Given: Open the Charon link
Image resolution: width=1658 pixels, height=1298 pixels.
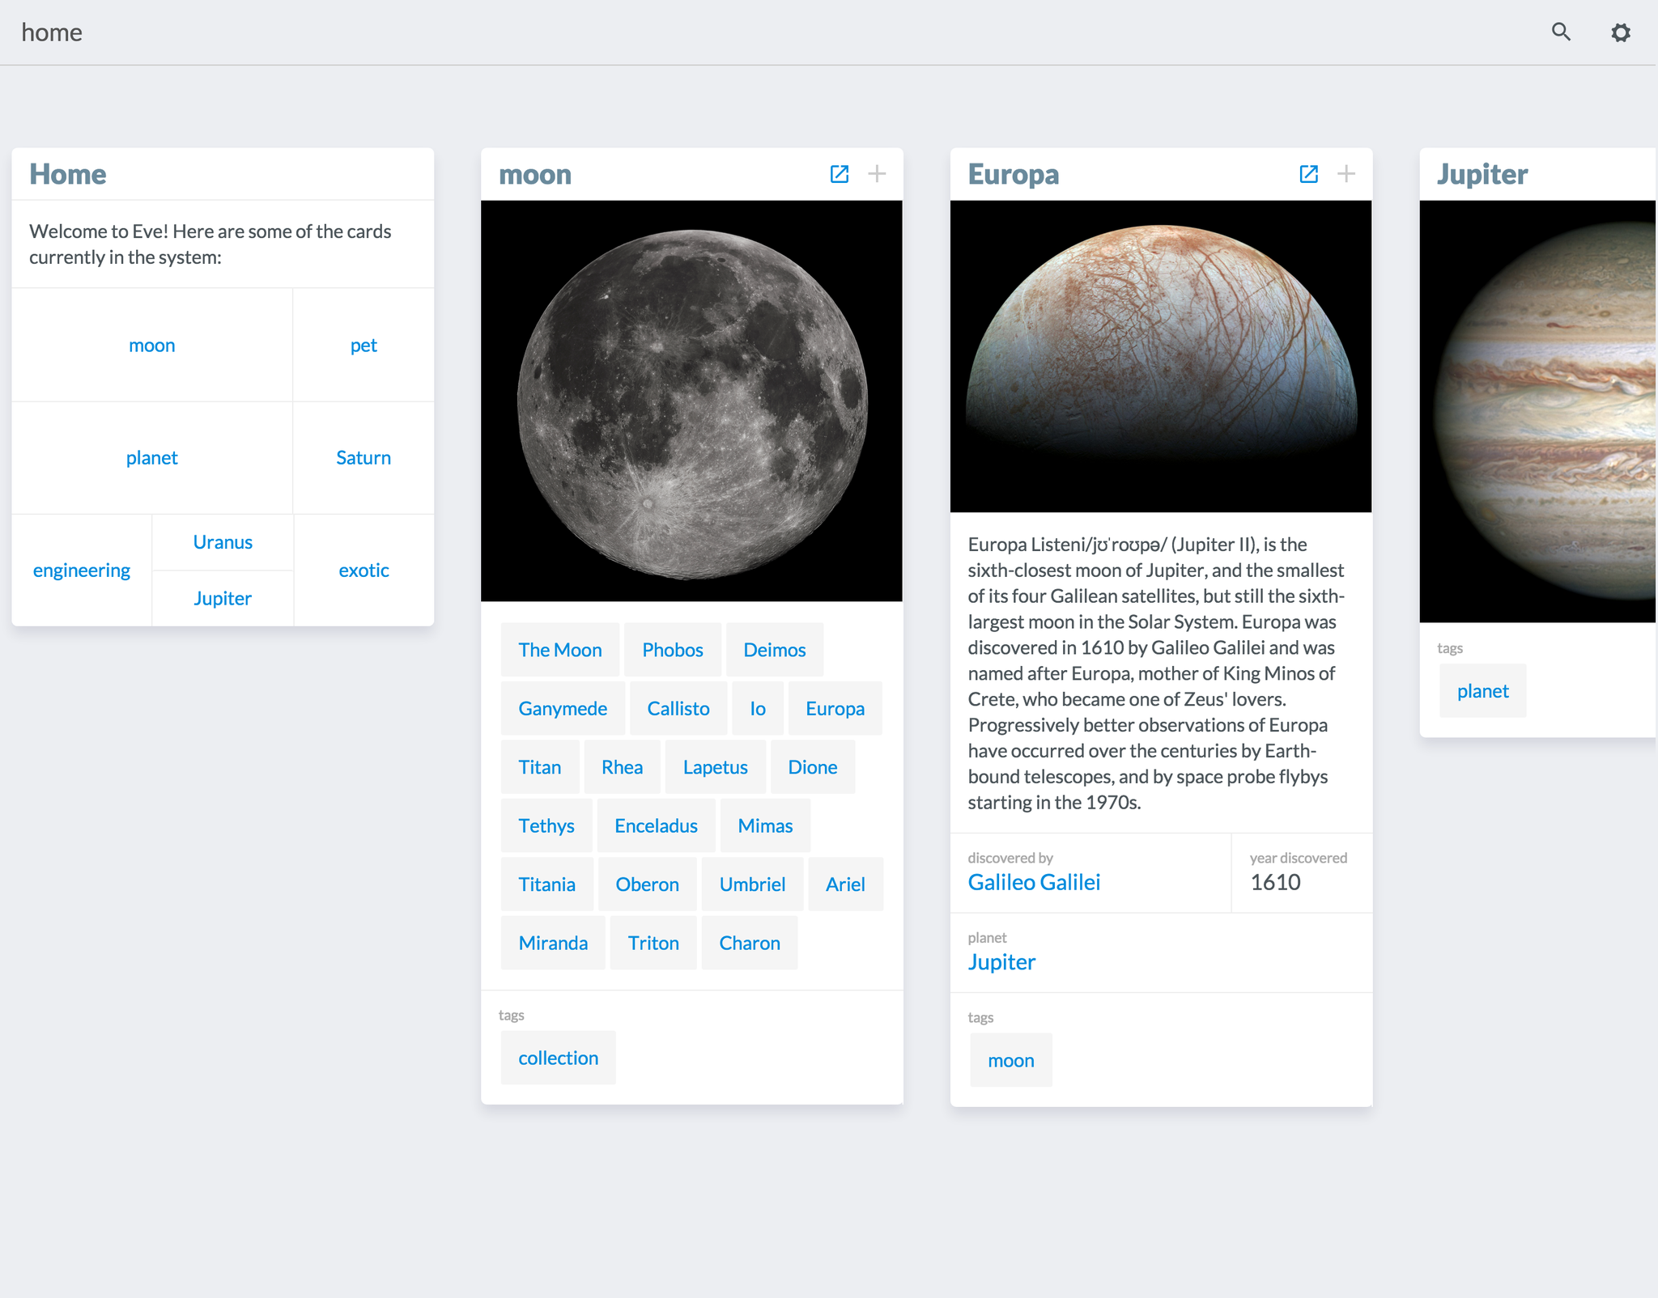Looking at the screenshot, I should point(749,942).
